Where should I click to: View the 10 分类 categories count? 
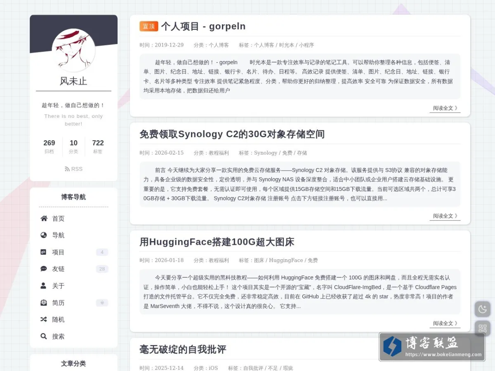coord(73,147)
